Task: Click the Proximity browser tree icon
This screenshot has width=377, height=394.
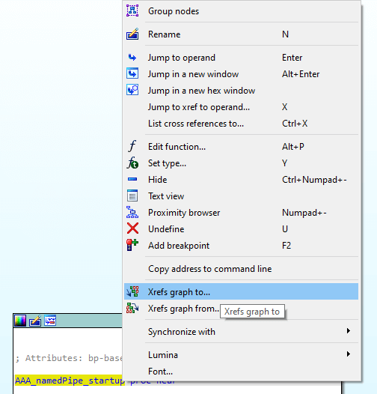Action: 132,212
